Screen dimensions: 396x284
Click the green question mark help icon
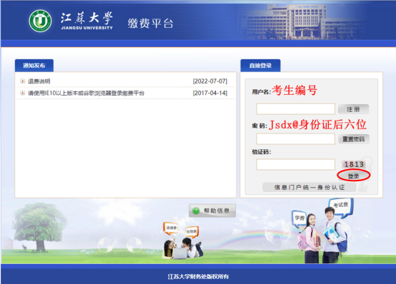pos(196,211)
